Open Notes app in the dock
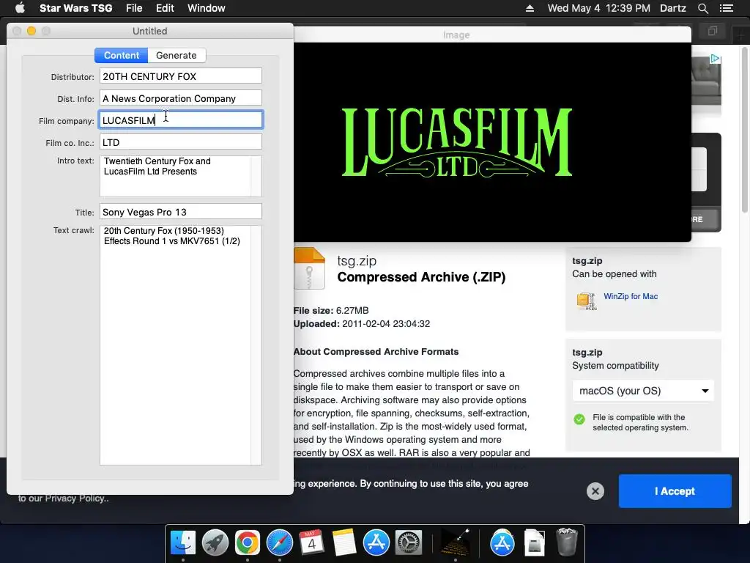 click(x=344, y=542)
